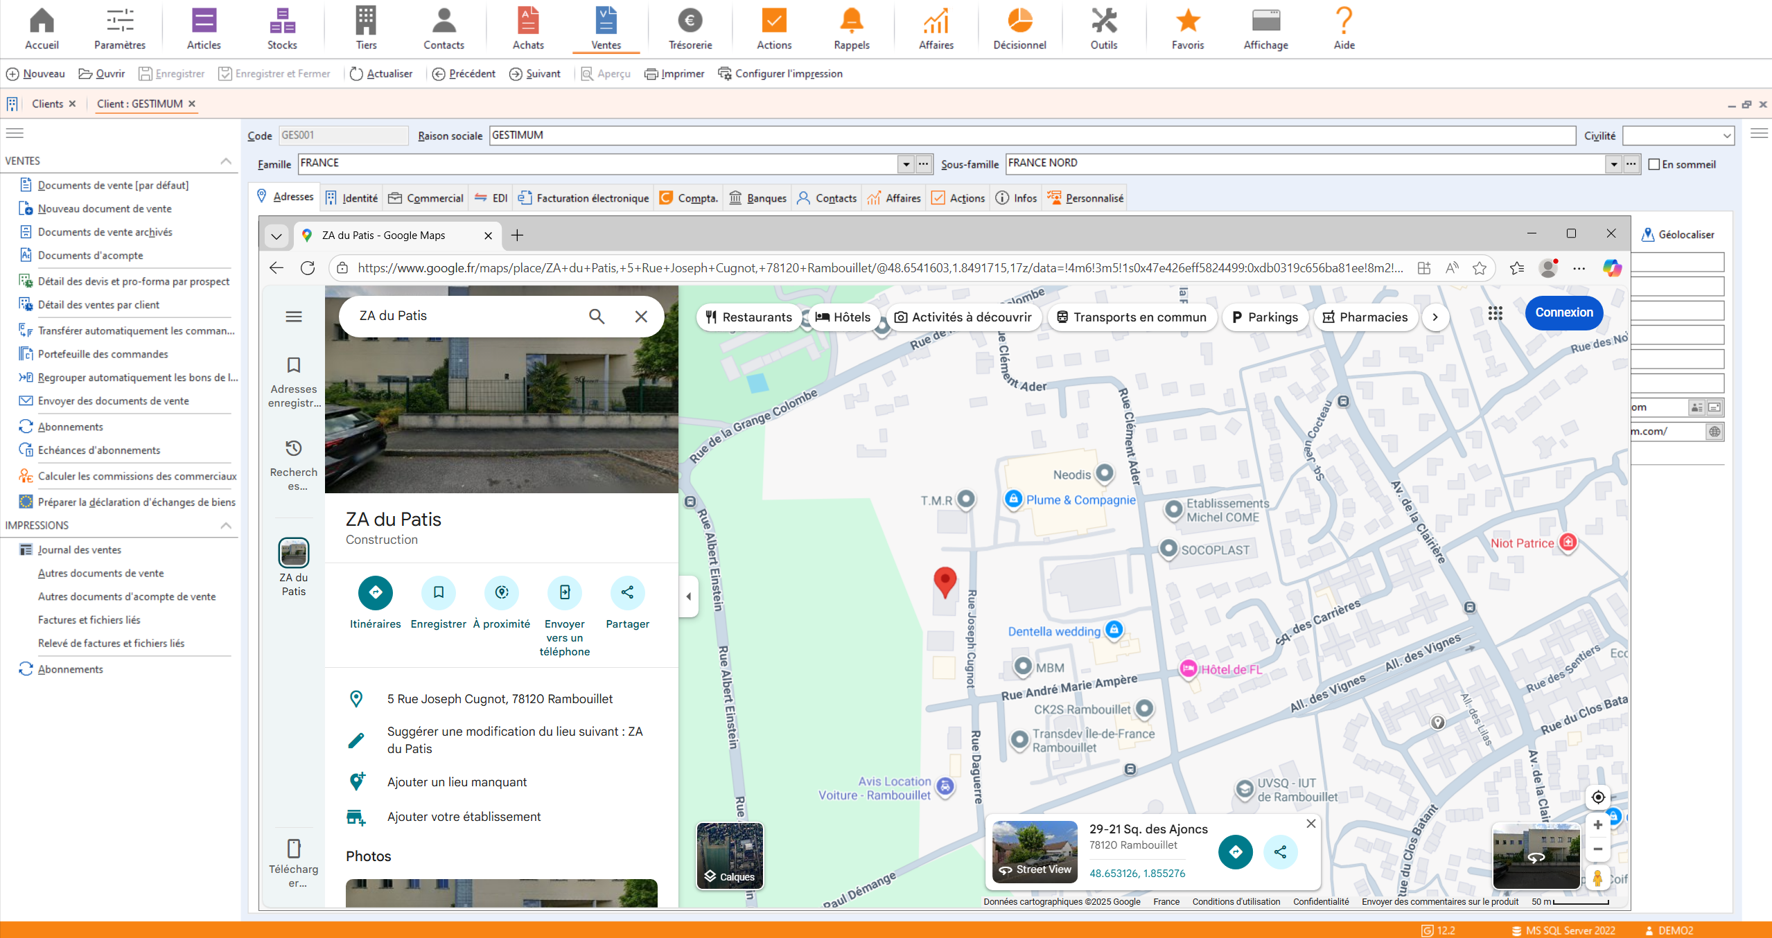Click the Partager share icon
This screenshot has width=1772, height=938.
coord(627,593)
